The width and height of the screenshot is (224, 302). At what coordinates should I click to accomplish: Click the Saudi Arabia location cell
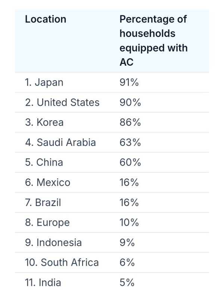[60, 143]
